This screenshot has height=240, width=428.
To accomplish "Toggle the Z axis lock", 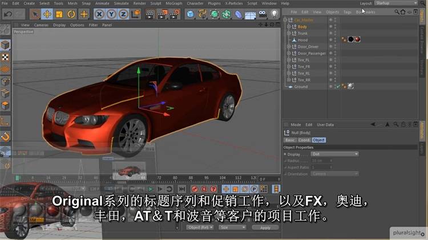I will [123, 14].
